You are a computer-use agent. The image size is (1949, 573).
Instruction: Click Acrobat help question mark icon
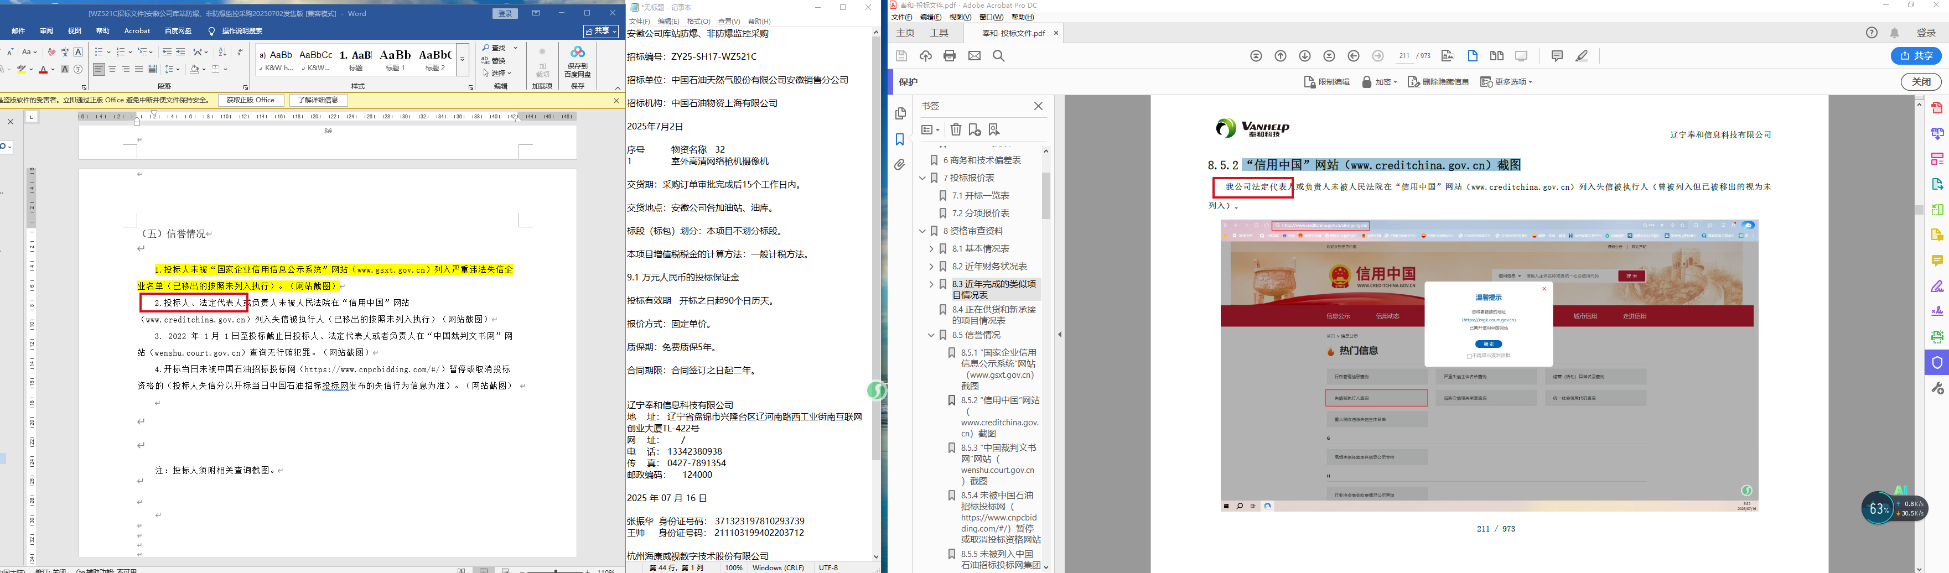[1872, 33]
